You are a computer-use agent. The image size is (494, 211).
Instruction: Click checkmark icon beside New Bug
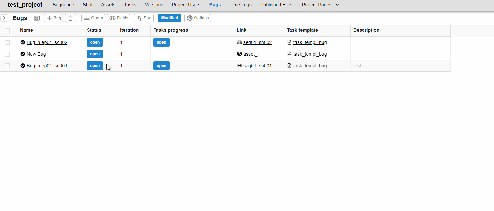(23, 54)
